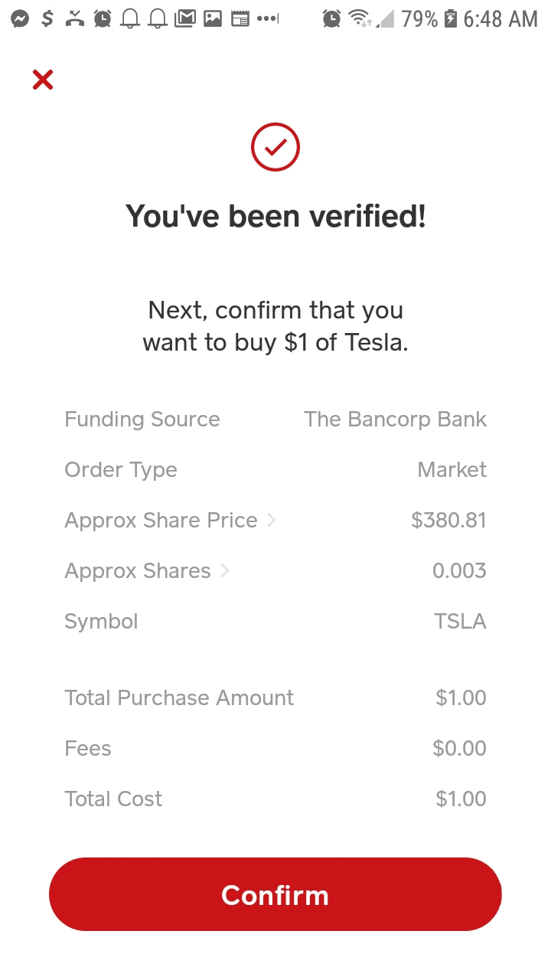Screen dimensions: 551x980
Task: Tap the Gmail notification icon
Action: point(185,18)
